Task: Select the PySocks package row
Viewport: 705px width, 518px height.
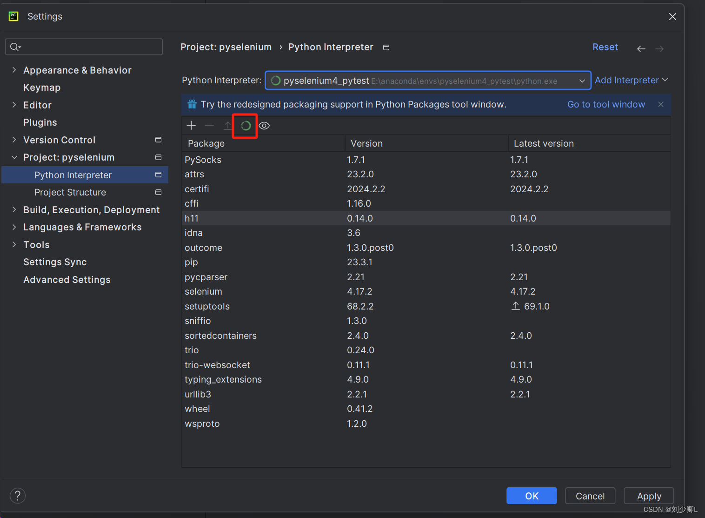Action: [x=426, y=160]
